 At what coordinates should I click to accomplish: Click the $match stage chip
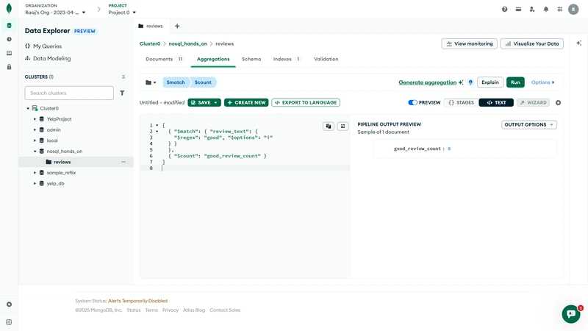pyautogui.click(x=176, y=82)
